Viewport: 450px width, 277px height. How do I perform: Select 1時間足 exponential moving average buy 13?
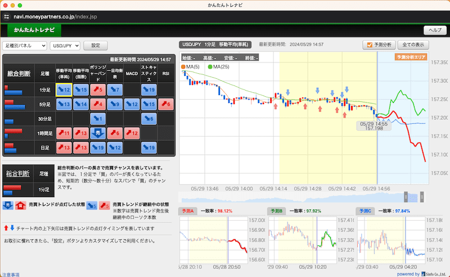point(80,133)
